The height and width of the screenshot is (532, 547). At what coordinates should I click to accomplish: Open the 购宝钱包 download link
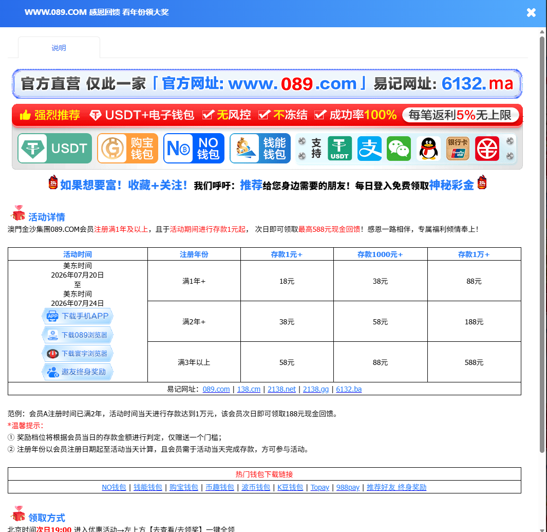(184, 487)
